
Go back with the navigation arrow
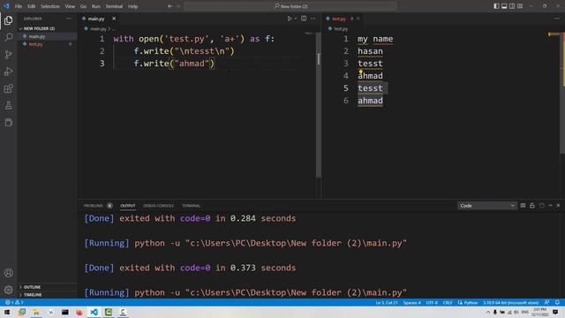[169, 6]
